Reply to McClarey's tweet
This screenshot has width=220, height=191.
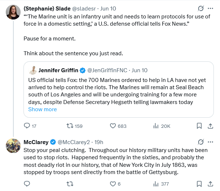coord(27,184)
